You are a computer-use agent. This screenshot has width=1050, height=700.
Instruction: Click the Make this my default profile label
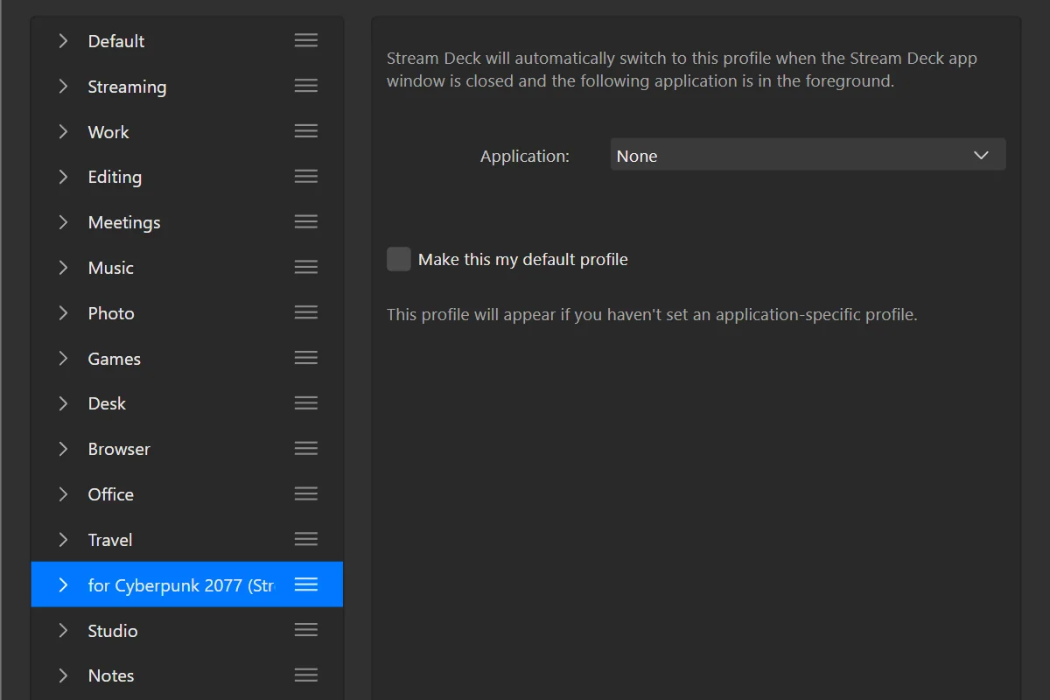coord(523,260)
